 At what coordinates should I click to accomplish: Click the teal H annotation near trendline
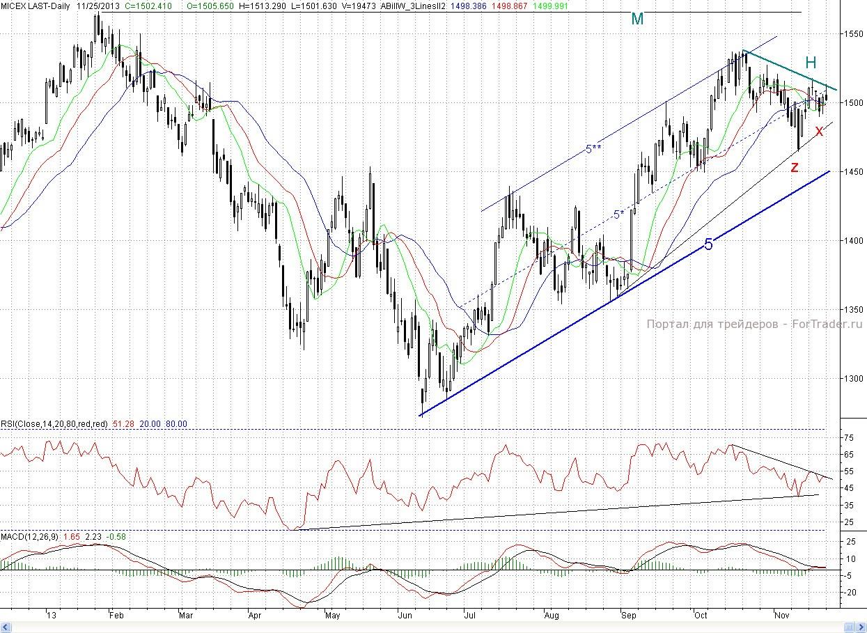811,62
